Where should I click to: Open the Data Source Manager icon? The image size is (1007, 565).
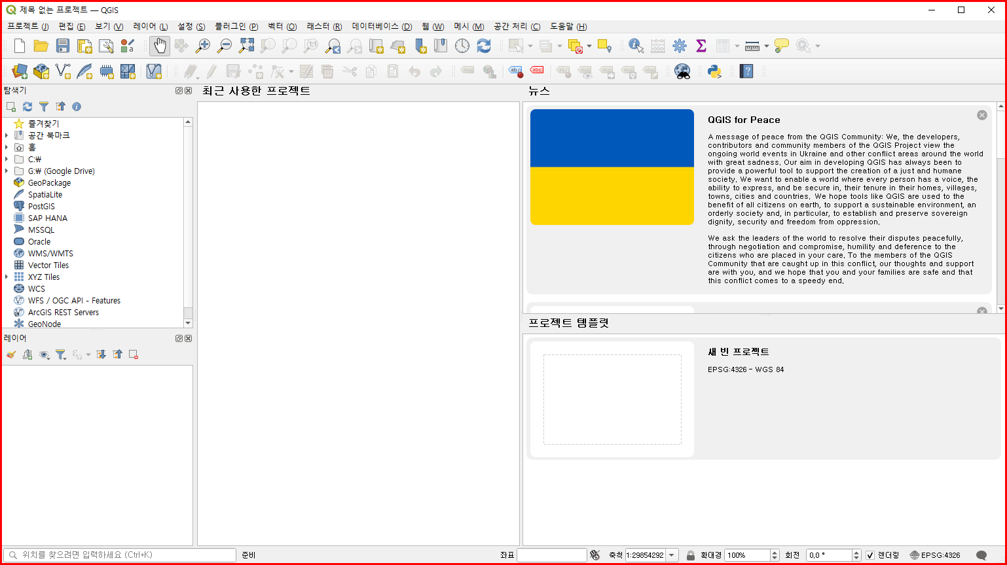20,71
